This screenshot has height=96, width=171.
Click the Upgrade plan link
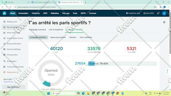point(8,82)
